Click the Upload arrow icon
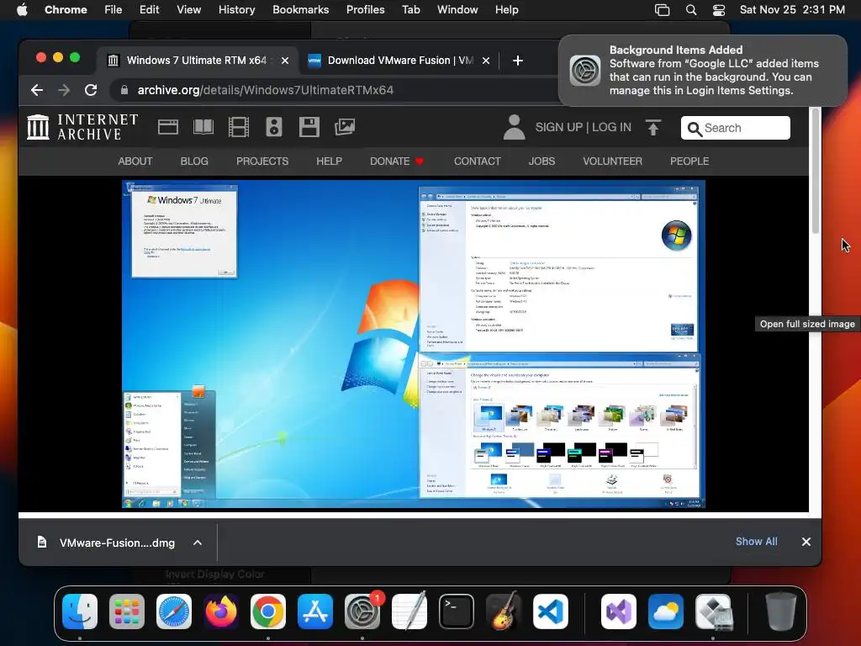Viewport: 861px width, 646px height. point(652,128)
